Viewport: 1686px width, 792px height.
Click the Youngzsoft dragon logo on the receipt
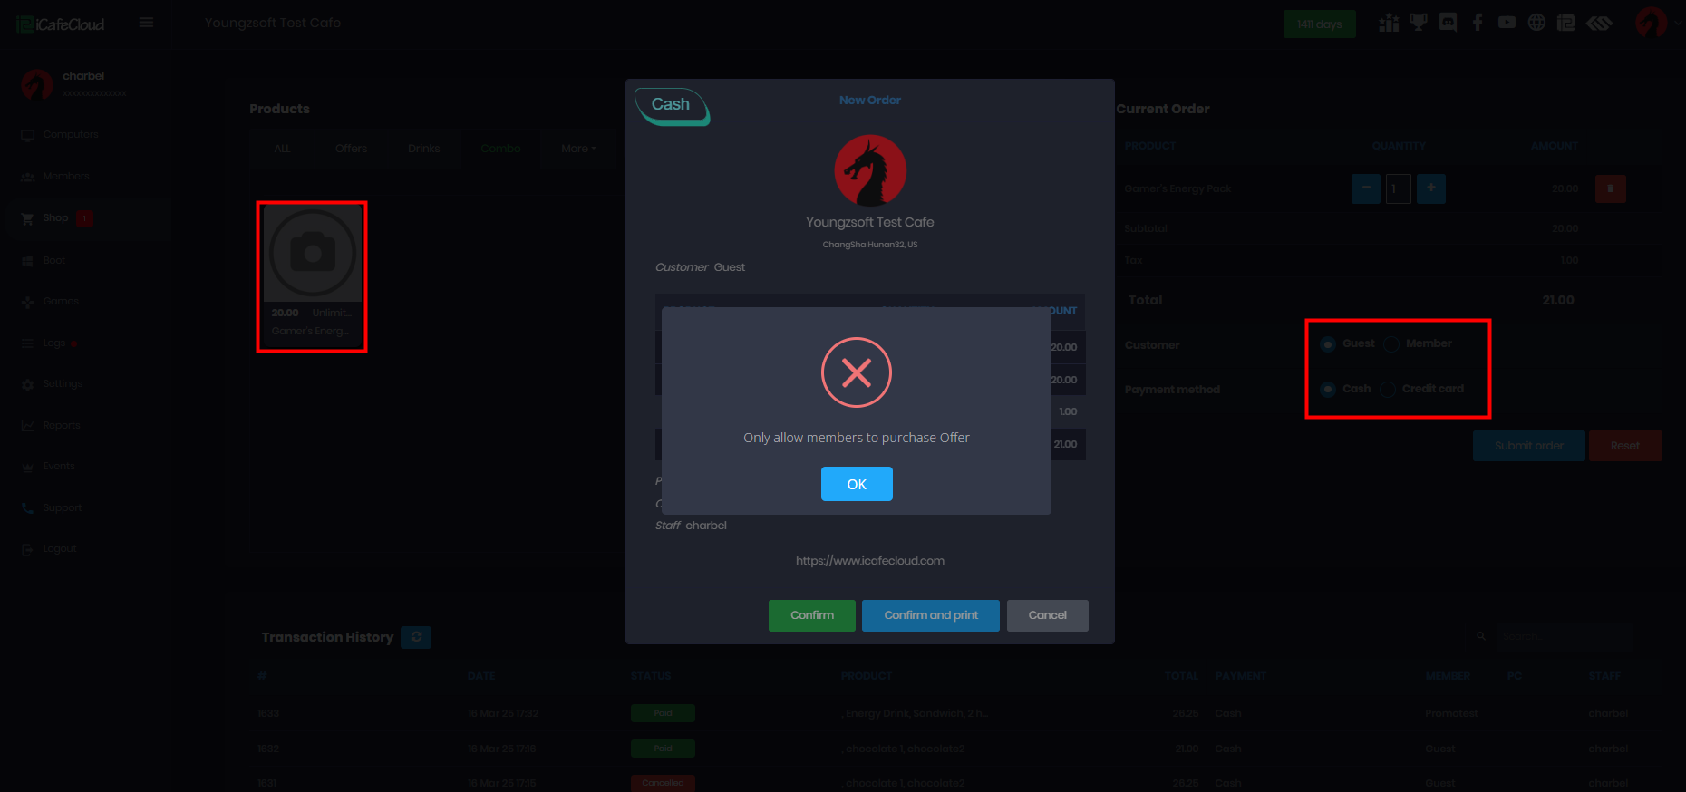click(870, 171)
